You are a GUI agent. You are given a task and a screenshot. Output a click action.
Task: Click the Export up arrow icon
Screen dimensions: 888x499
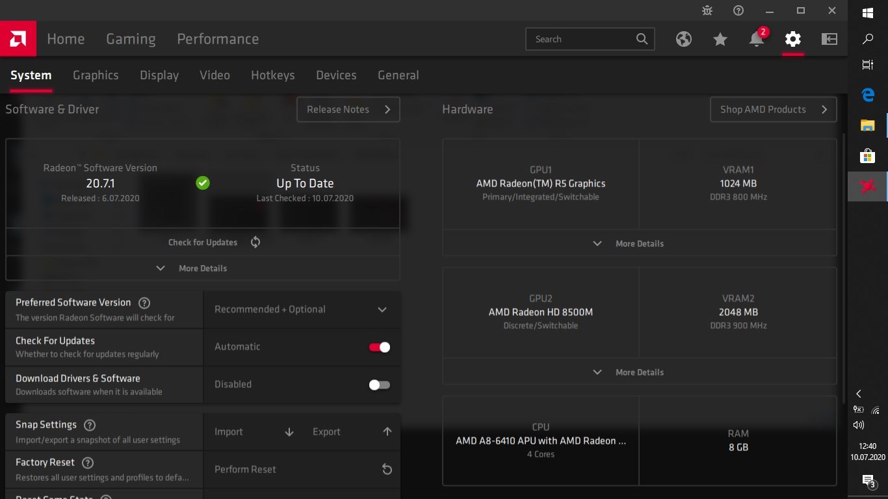pyautogui.click(x=387, y=431)
